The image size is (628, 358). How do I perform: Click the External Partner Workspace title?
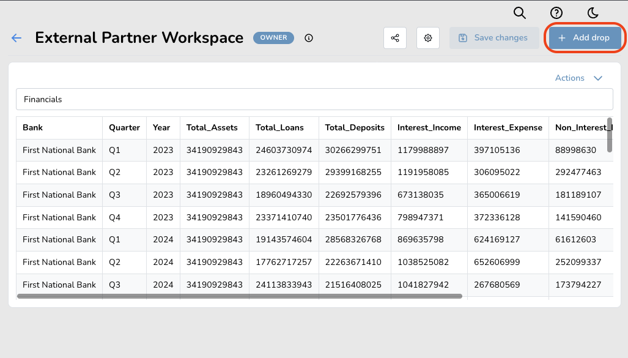pyautogui.click(x=139, y=38)
